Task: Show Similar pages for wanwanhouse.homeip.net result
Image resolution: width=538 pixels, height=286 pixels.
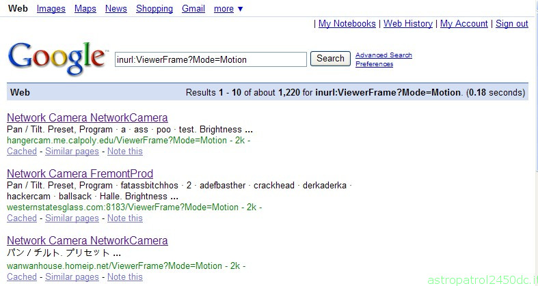Action: (72, 276)
